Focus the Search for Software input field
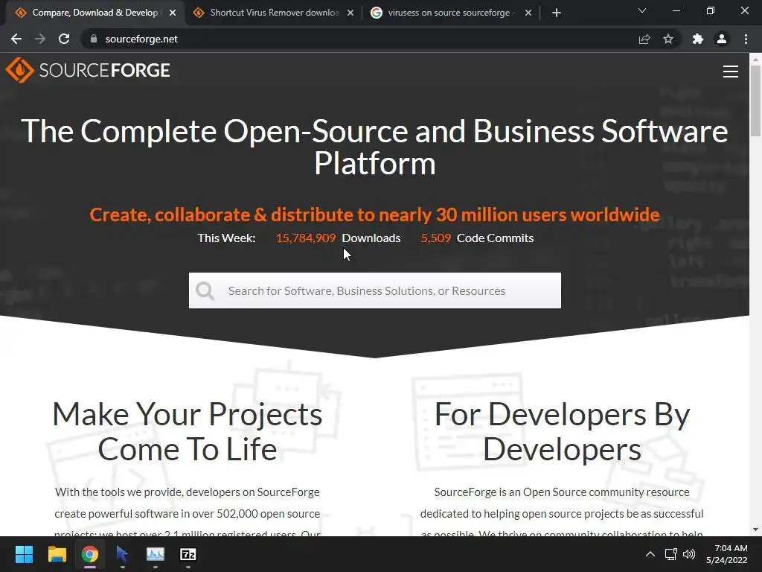 coord(375,290)
